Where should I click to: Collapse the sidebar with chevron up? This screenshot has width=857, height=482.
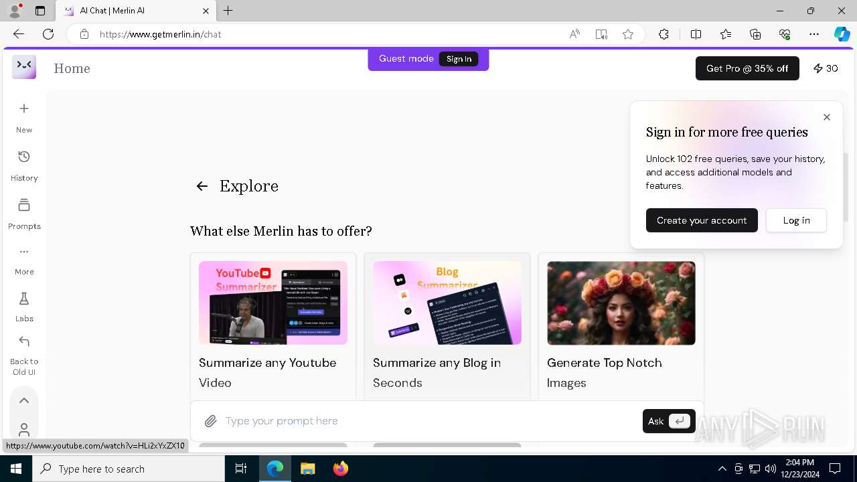[24, 400]
